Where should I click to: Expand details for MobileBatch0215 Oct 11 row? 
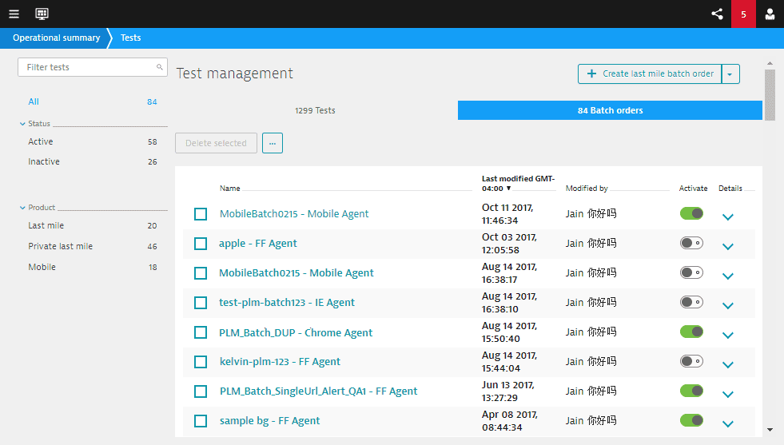point(728,217)
